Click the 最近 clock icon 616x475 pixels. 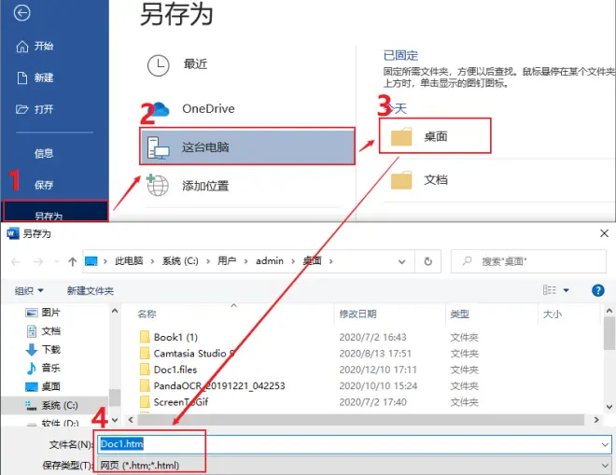coord(159,65)
